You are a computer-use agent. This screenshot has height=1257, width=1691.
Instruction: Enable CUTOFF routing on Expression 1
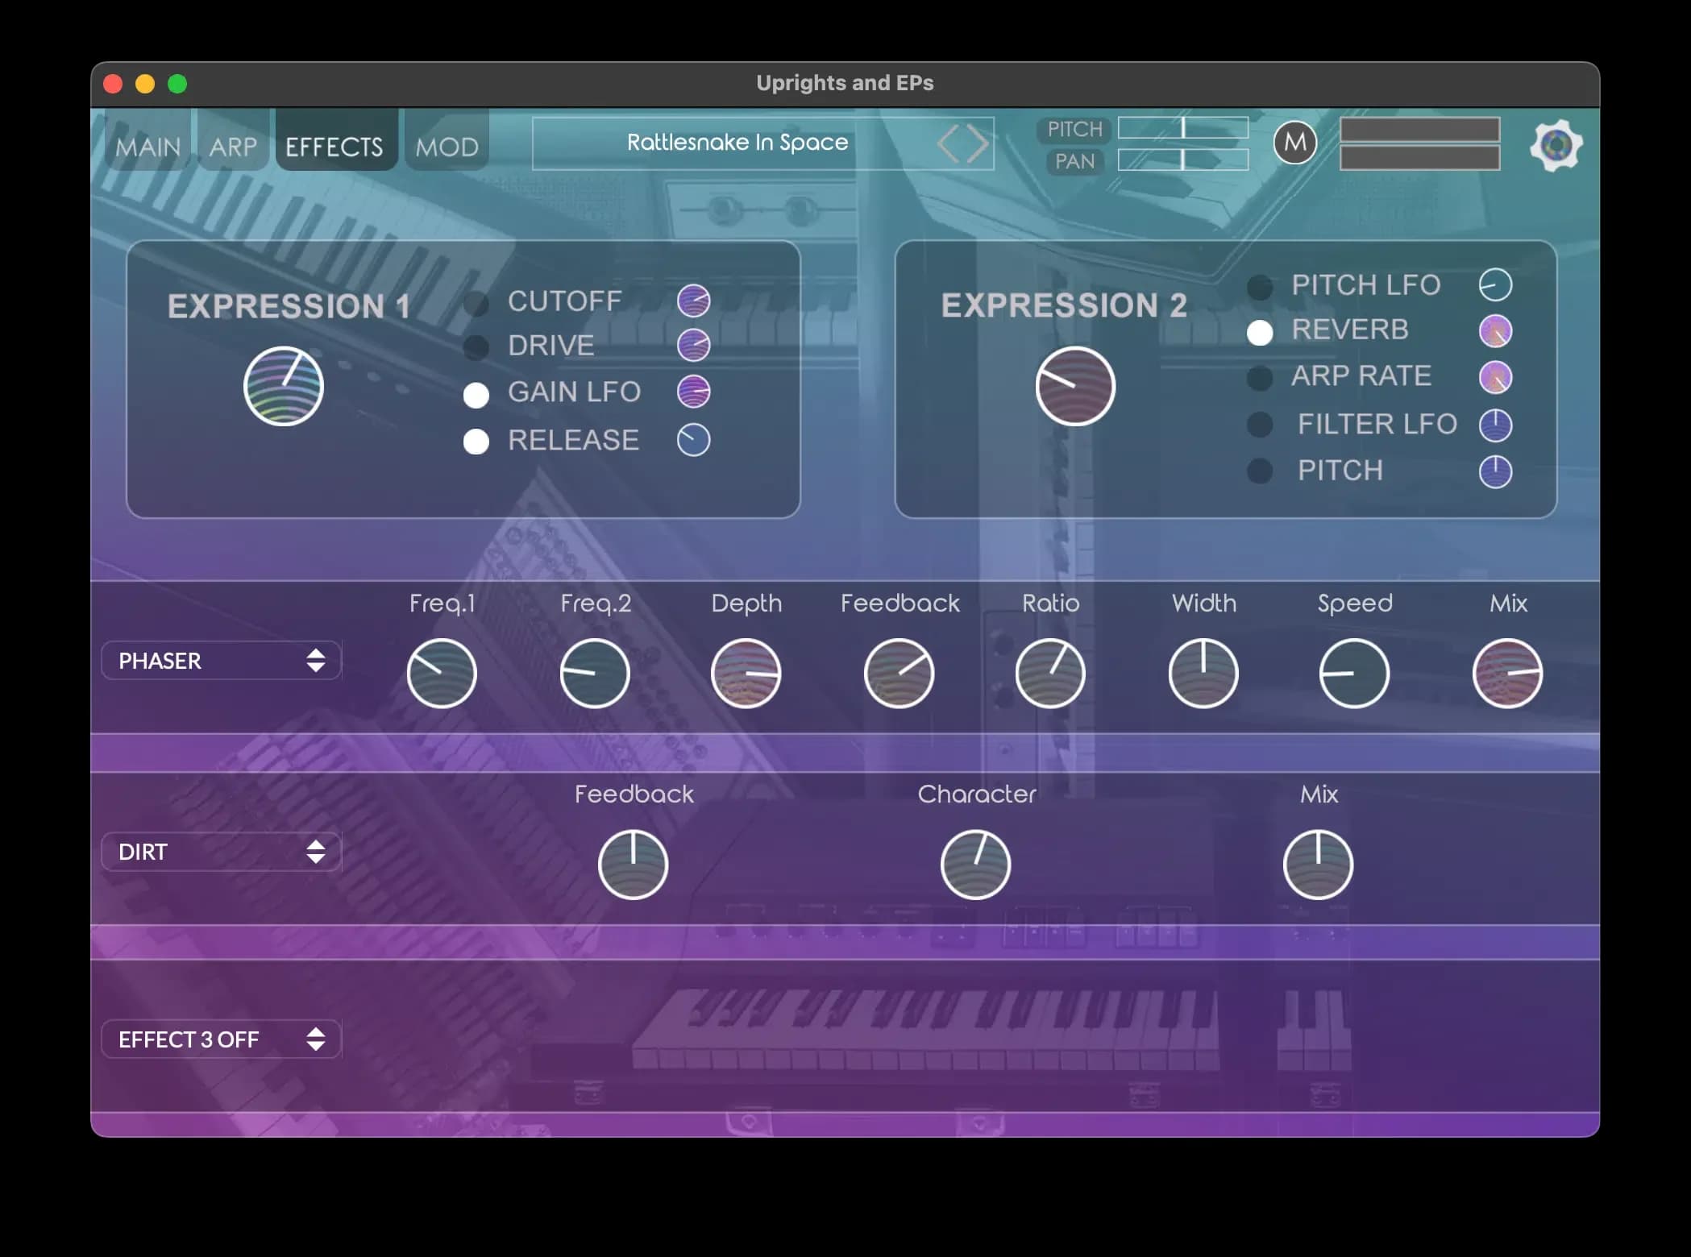(x=476, y=302)
